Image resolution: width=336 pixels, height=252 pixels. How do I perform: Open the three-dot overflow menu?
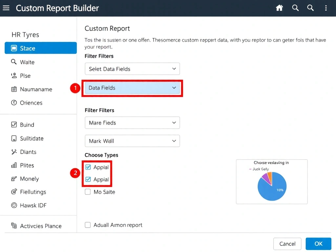coord(326,8)
